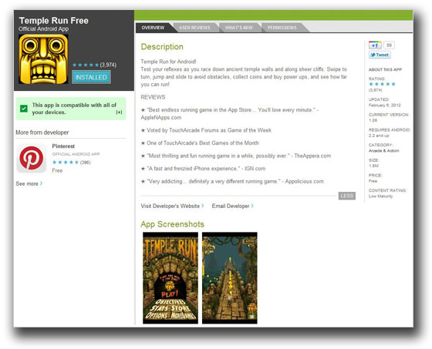Viewport: 432px width, 349px height.
Task: Click the green compatibility checkmark icon
Action: [x=24, y=109]
